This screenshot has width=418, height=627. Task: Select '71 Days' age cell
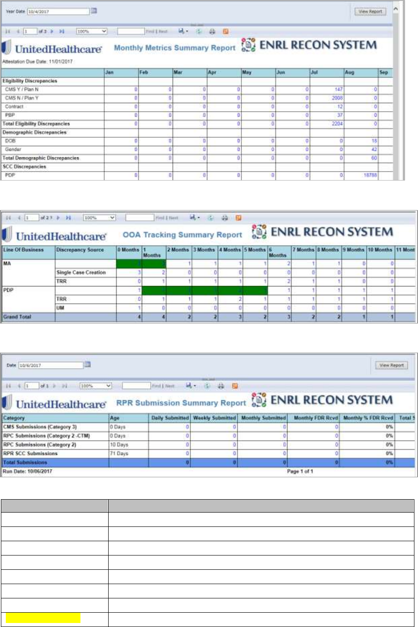129,454
